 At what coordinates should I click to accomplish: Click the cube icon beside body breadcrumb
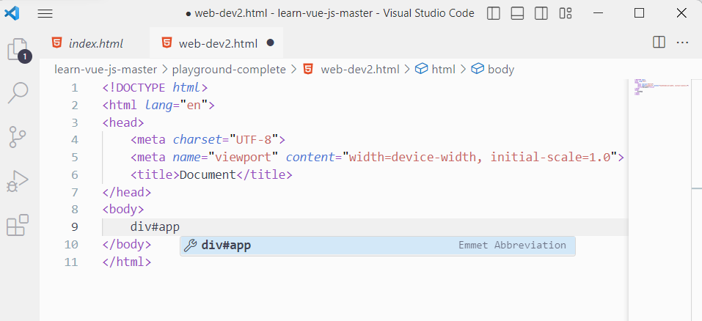[x=478, y=69]
